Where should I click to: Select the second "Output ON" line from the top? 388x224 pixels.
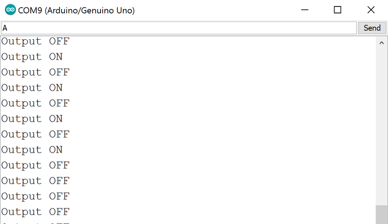32,88
